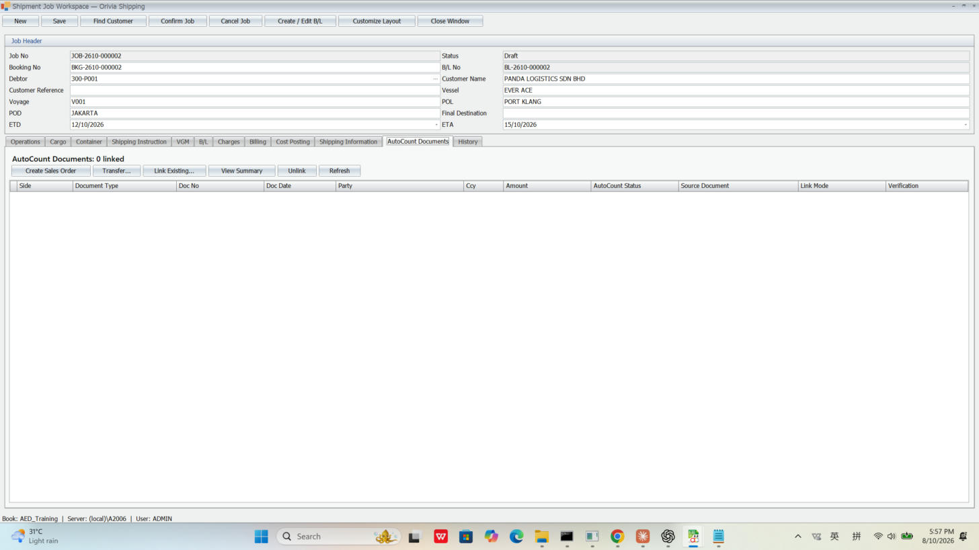Click into the Customer Reference field
979x550 pixels.
tap(255, 90)
